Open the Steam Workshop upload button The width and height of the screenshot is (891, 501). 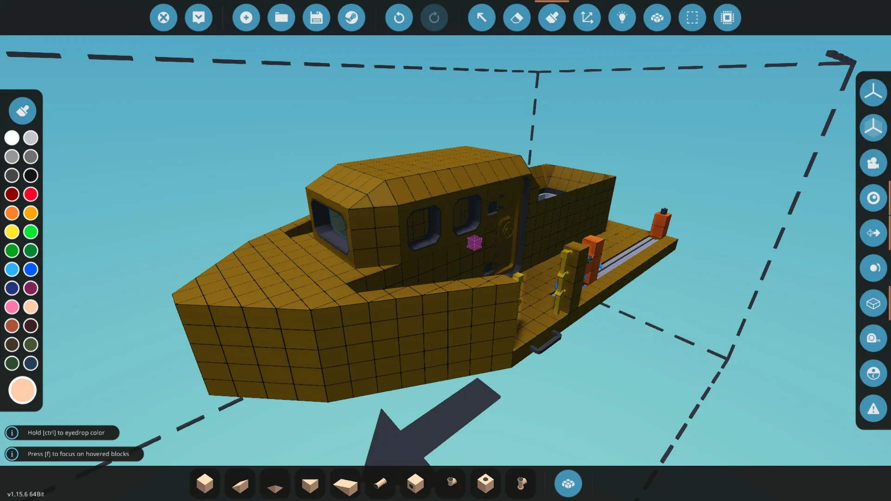[351, 18]
